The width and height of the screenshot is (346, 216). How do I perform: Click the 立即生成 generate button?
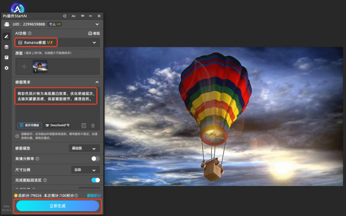click(57, 206)
